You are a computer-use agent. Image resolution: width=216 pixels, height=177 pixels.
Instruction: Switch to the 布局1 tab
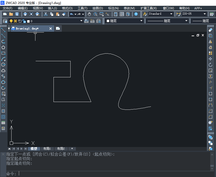47,149
